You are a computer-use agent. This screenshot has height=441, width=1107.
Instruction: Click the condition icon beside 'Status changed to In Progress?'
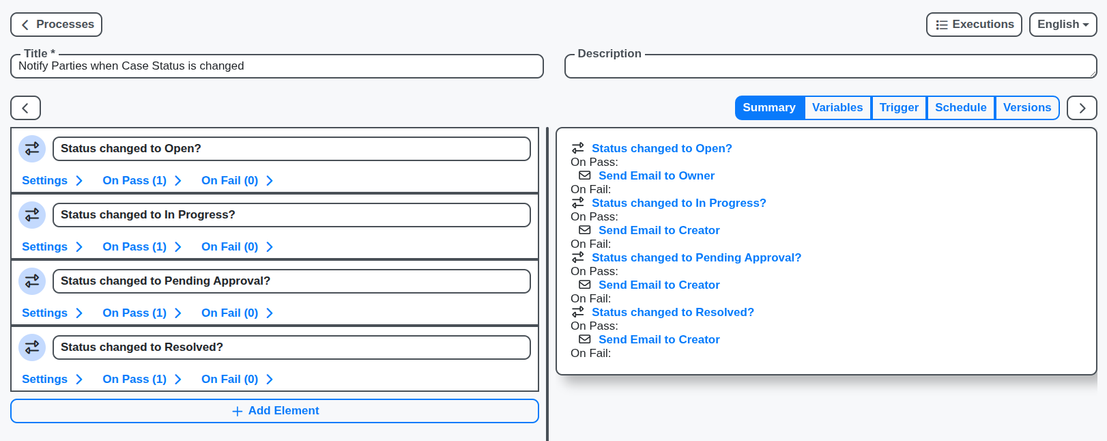pos(32,214)
